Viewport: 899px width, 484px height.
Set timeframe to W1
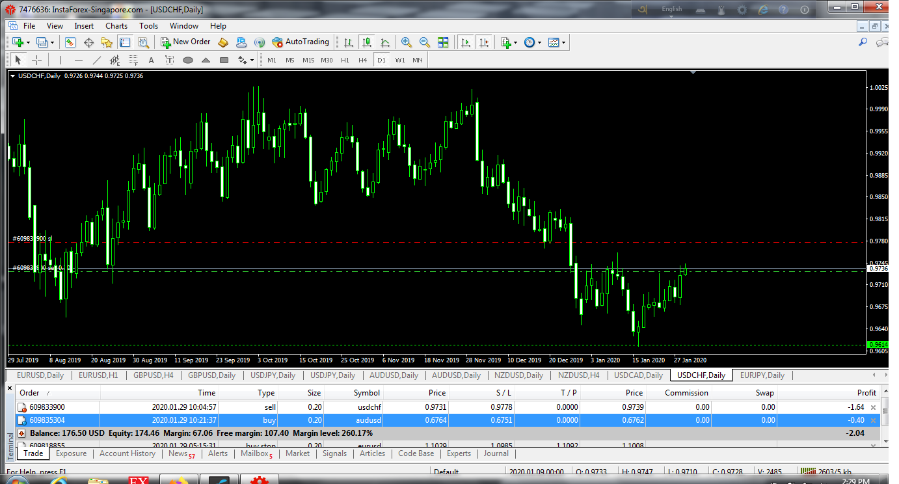click(x=400, y=60)
